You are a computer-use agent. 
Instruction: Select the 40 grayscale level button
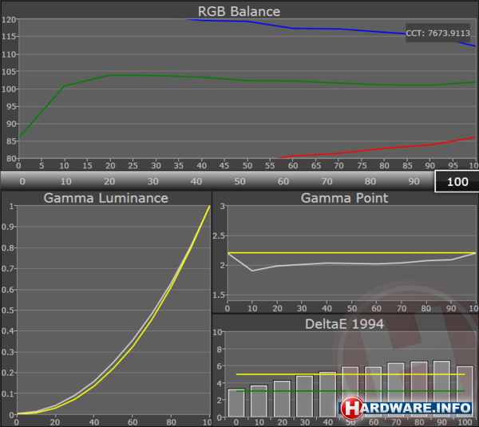click(196, 181)
